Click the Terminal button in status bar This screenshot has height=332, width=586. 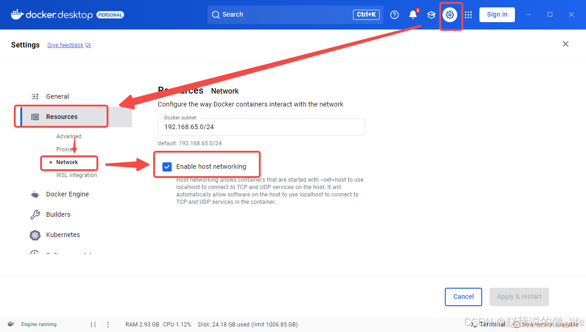coord(488,324)
